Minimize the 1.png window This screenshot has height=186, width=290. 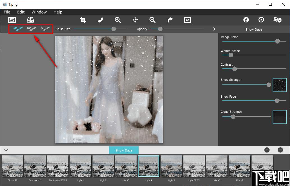tap(258, 4)
